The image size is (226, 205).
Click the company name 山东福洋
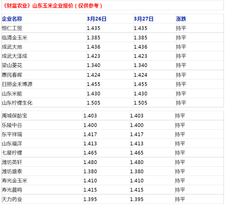(x=12, y=144)
